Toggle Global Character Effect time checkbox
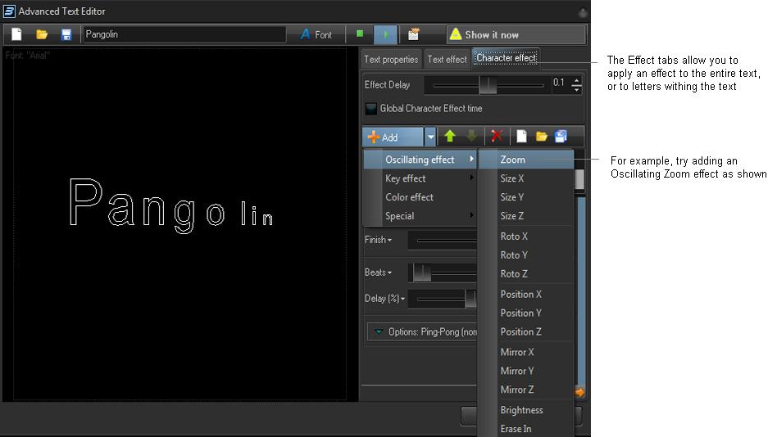Viewport: 777px width, 437px height. coord(371,108)
